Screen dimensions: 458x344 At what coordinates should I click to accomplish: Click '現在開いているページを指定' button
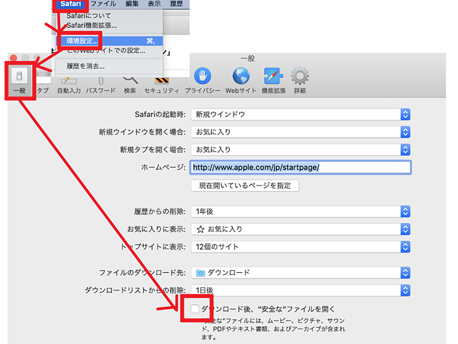click(245, 185)
